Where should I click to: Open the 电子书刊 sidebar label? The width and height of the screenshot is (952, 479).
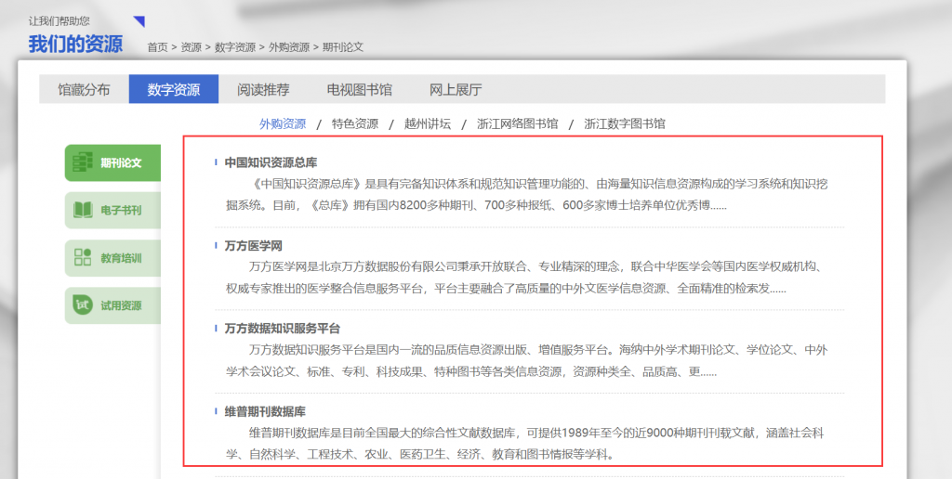point(121,210)
